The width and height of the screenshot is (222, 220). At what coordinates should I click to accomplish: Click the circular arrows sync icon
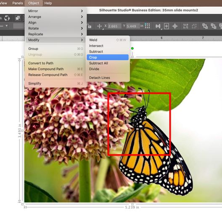pos(7,18)
